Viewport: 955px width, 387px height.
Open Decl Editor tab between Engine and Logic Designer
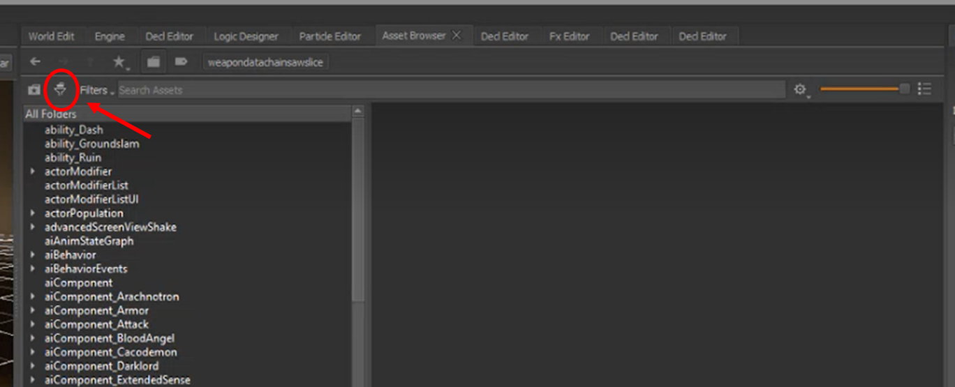[x=169, y=36]
